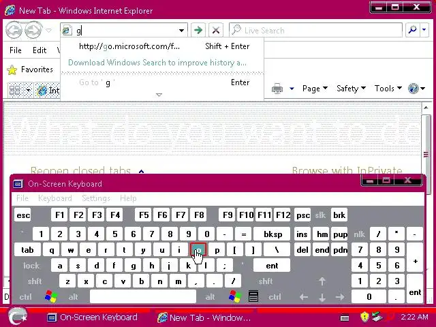
Task: Select the Go to 'g' suggestion
Action: coord(162,82)
